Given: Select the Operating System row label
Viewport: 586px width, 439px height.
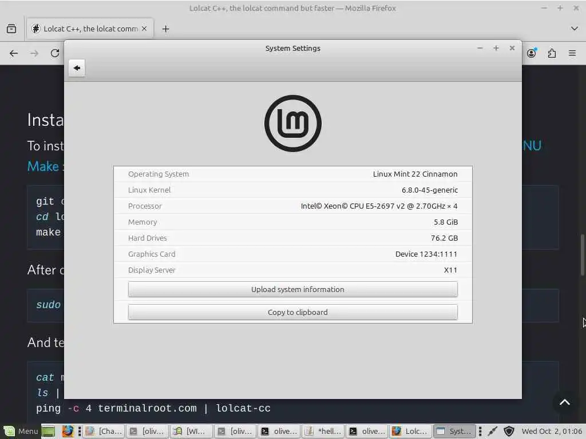Looking at the screenshot, I should [159, 174].
